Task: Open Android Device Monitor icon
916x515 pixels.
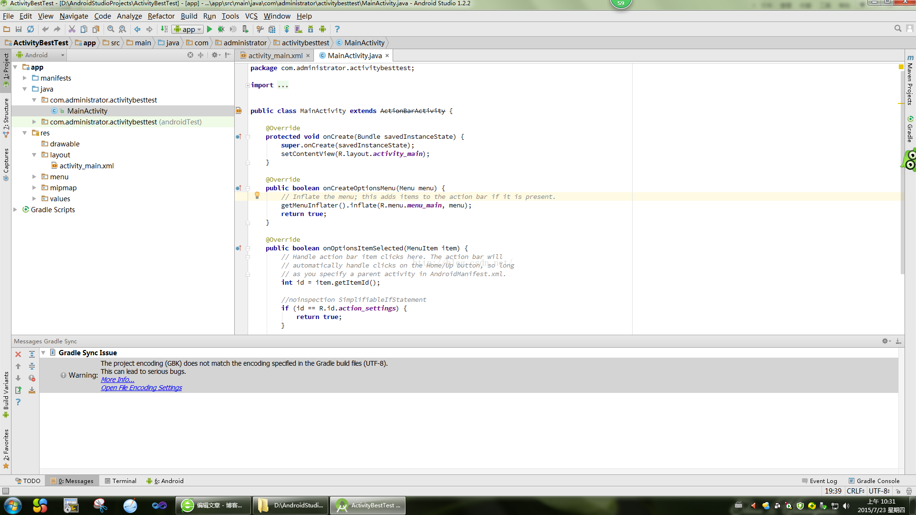Action: pos(323,29)
